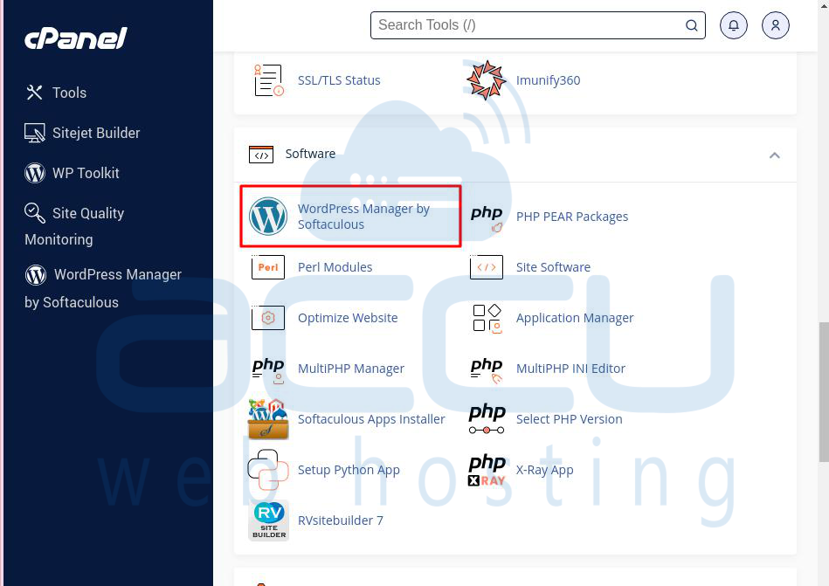This screenshot has height=586, width=829.
Task: Click the Software section heading text
Action: click(x=310, y=154)
